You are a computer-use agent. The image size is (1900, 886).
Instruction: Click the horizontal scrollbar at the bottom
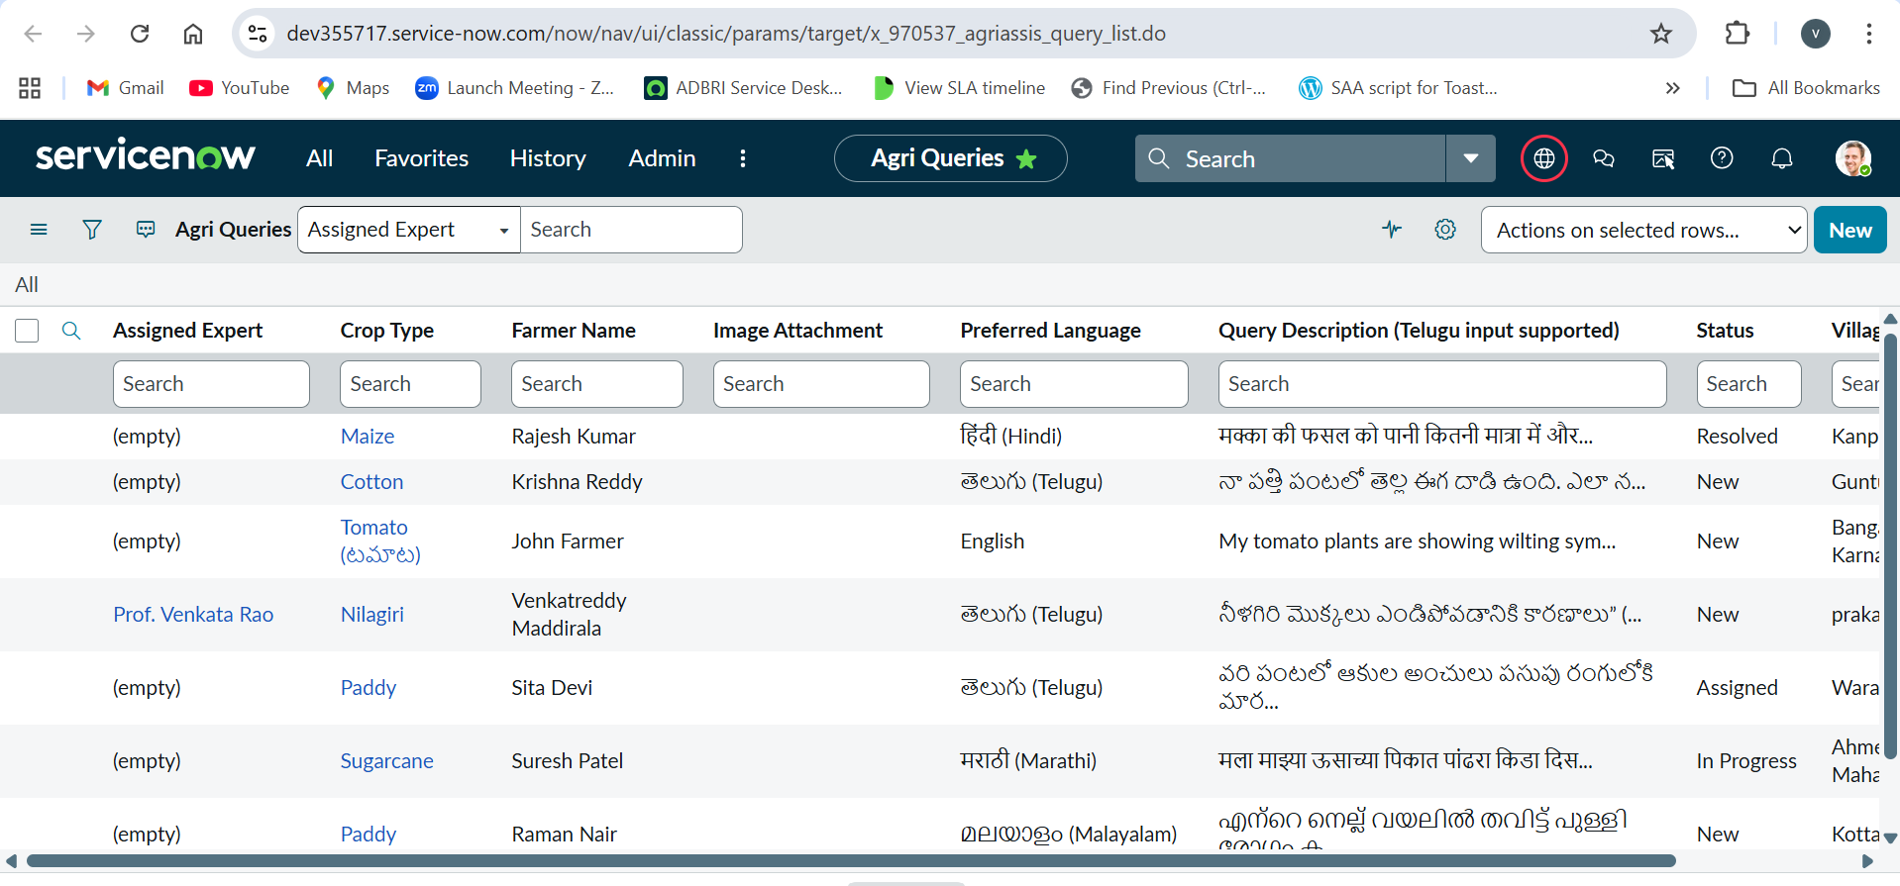point(852,861)
